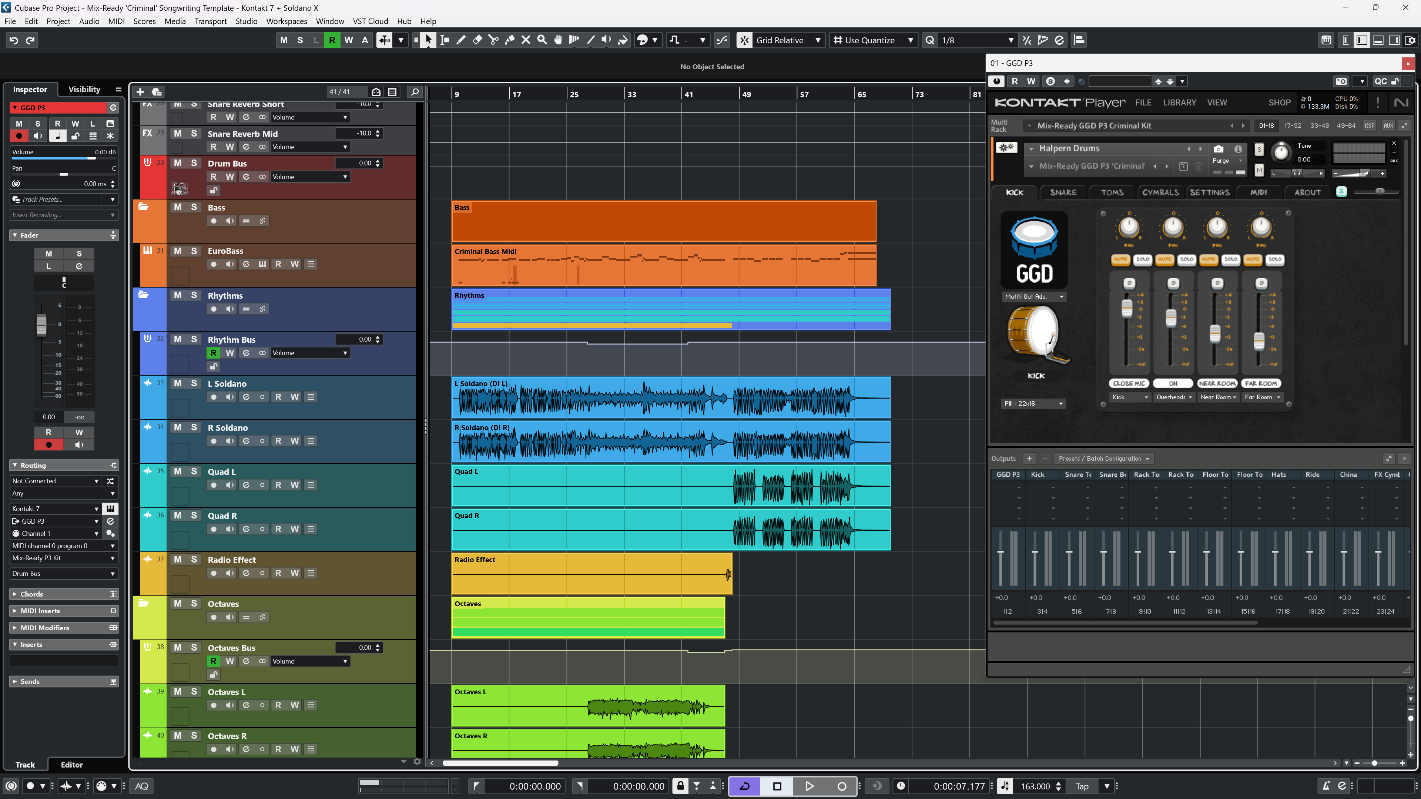Select the Eraser tool
This screenshot has width=1421, height=799.
477,40
